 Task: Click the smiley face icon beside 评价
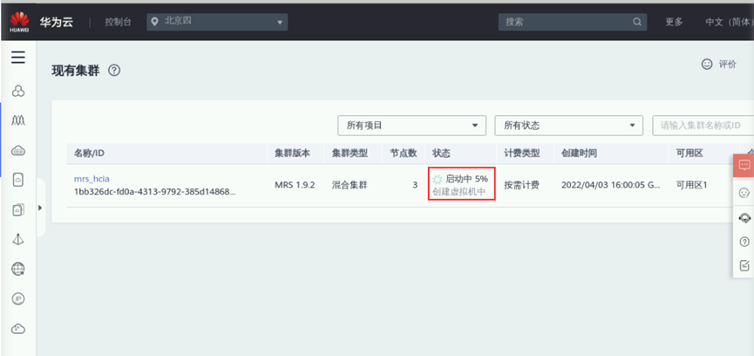(707, 65)
